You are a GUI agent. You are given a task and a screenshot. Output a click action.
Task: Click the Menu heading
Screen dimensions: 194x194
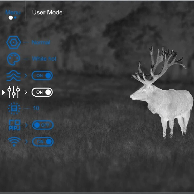click(x=13, y=12)
